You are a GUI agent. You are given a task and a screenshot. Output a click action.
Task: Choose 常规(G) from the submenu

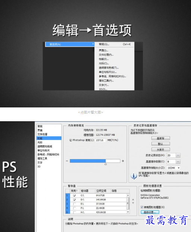pos(115,44)
